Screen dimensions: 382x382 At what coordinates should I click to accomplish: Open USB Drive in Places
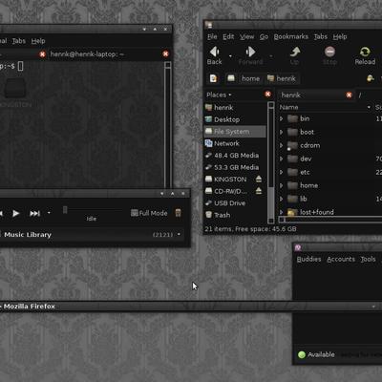tap(235, 203)
